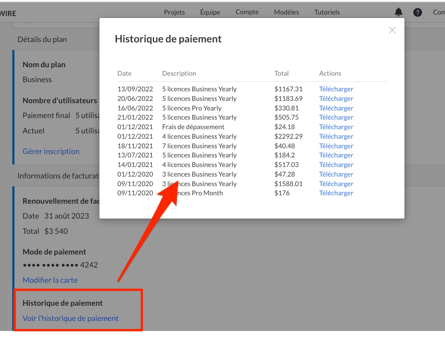Click the 14/01/2021 date cell
Screen dimensions: 445x347
(x=135, y=165)
